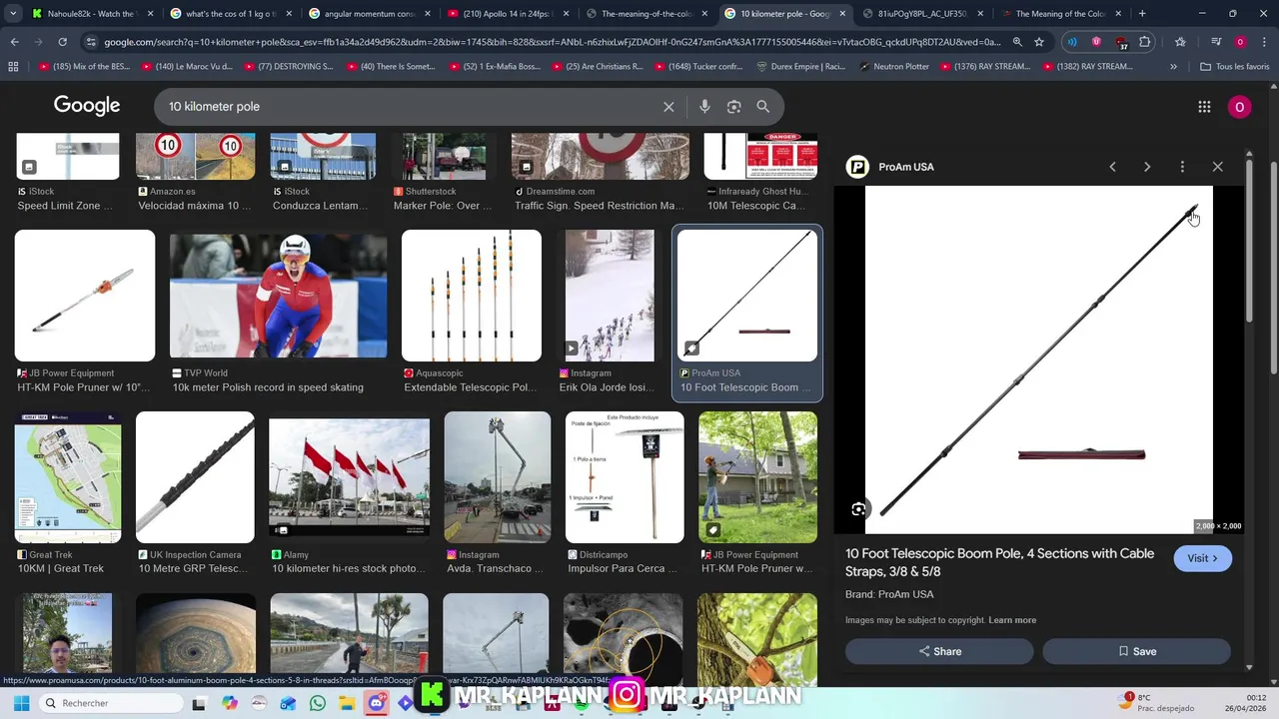The width and height of the screenshot is (1279, 719).
Task: Open the Windows Start menu
Action: (x=21, y=703)
